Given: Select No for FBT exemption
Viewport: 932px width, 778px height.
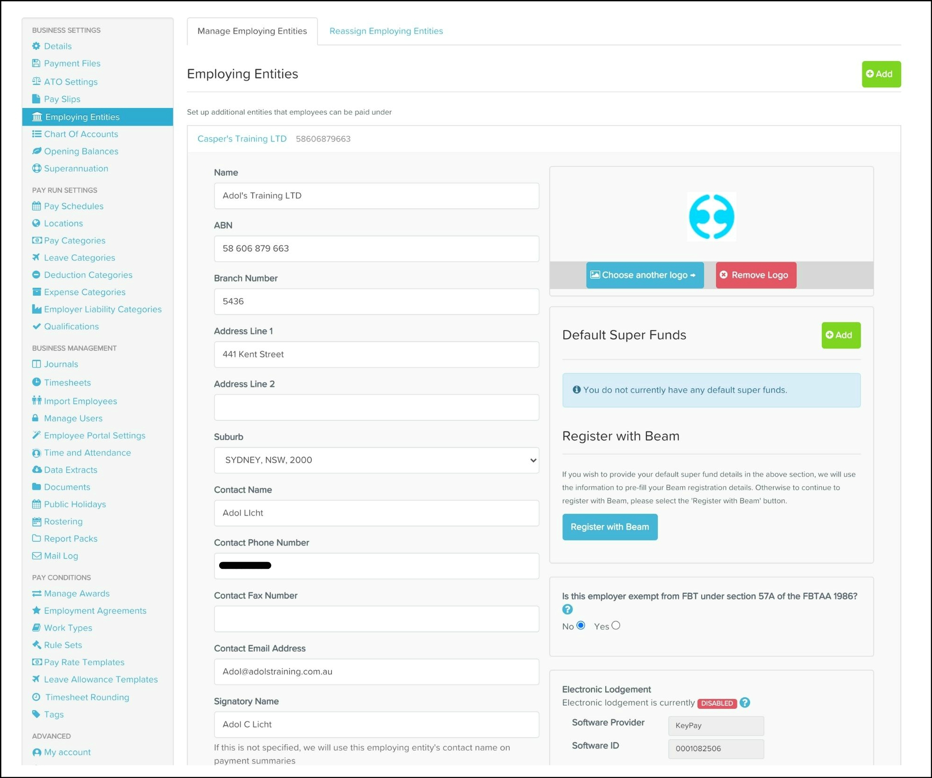Looking at the screenshot, I should click(581, 625).
